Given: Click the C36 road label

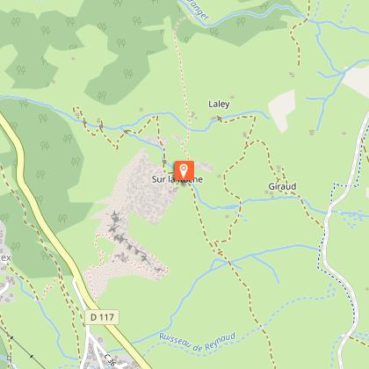Looking at the screenshot, I should (x=110, y=360).
